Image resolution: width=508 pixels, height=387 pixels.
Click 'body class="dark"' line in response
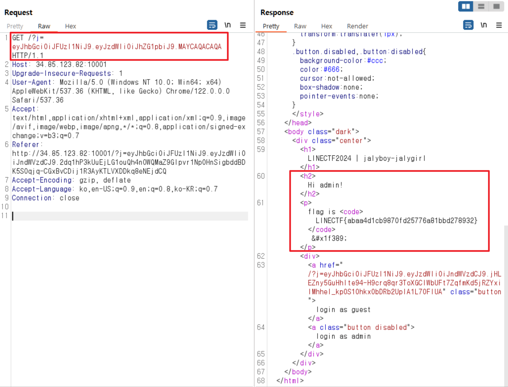click(321, 132)
